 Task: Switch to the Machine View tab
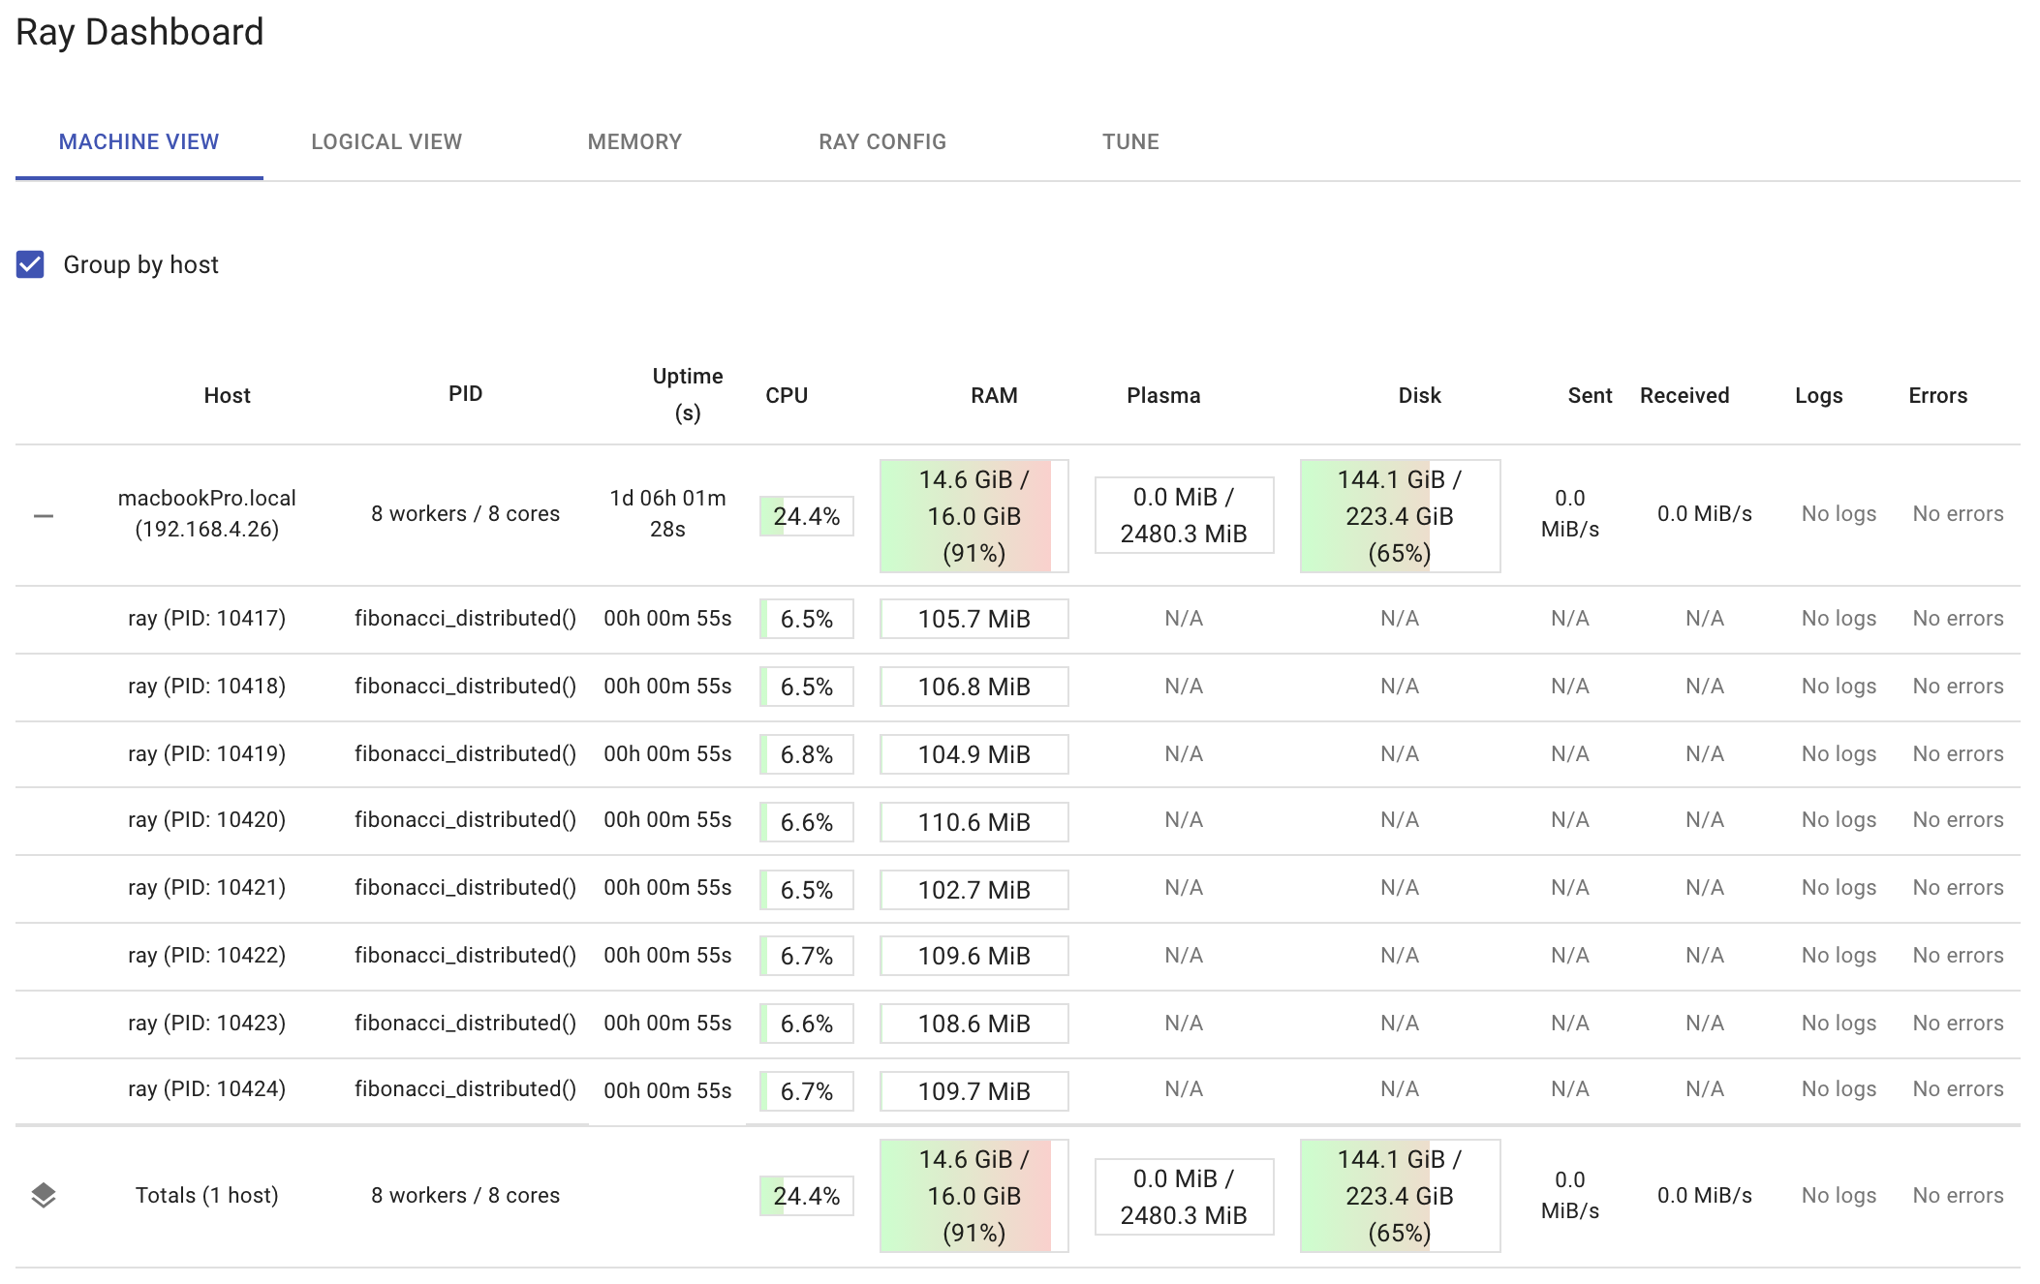[x=139, y=141]
